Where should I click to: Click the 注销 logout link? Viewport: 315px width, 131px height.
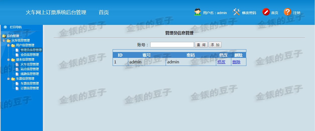point(297,13)
